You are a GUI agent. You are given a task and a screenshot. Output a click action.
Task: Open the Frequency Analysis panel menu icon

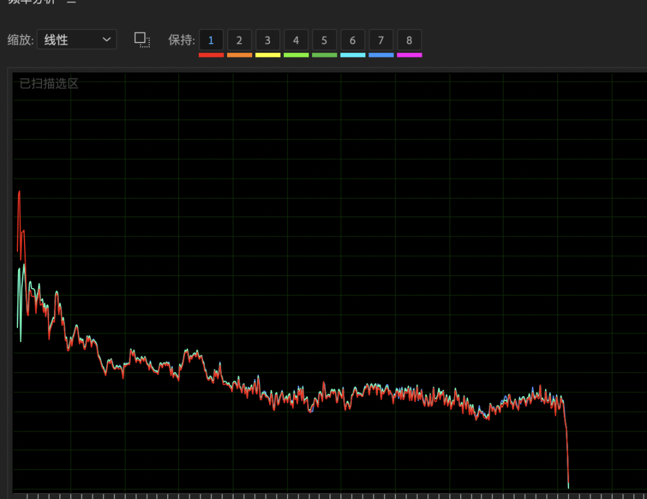click(71, 2)
